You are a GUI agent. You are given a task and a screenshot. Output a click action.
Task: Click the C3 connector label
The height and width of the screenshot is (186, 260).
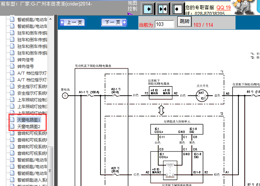(161, 149)
